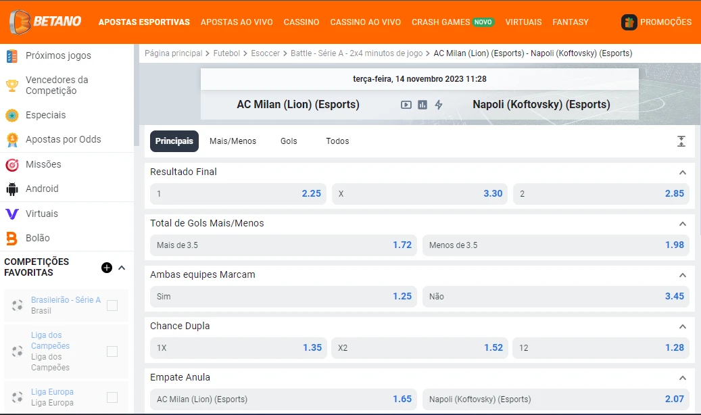Collapse the Resultado Final section
Viewport: 701px width, 415px height.
[682, 172]
